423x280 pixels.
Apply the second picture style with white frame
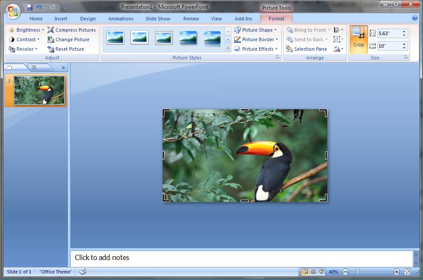140,38
